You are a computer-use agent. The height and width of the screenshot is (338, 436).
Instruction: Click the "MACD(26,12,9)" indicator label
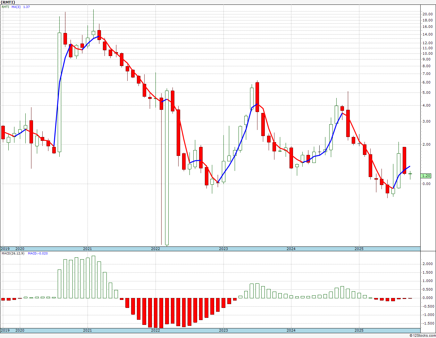click(13, 253)
